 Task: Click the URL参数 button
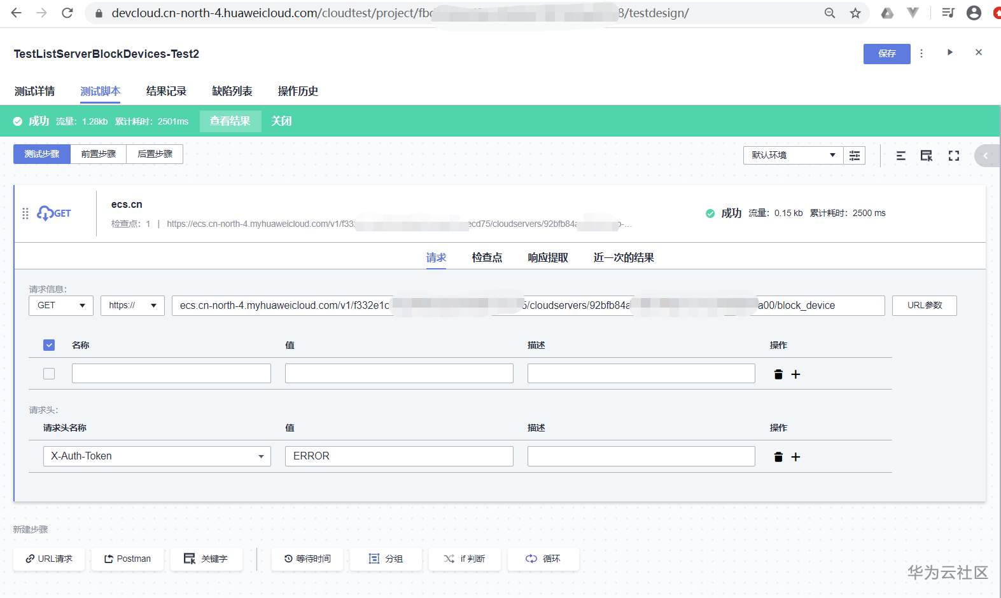click(925, 306)
